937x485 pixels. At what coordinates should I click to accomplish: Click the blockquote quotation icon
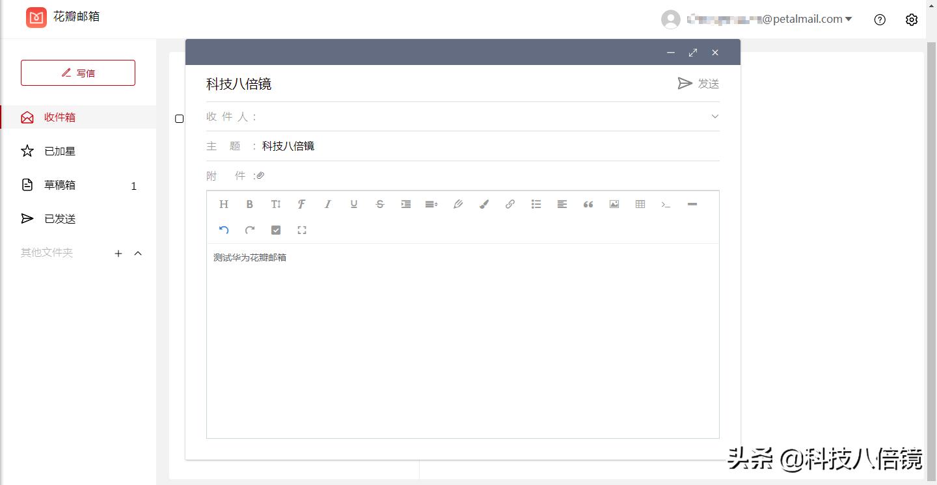coord(588,204)
